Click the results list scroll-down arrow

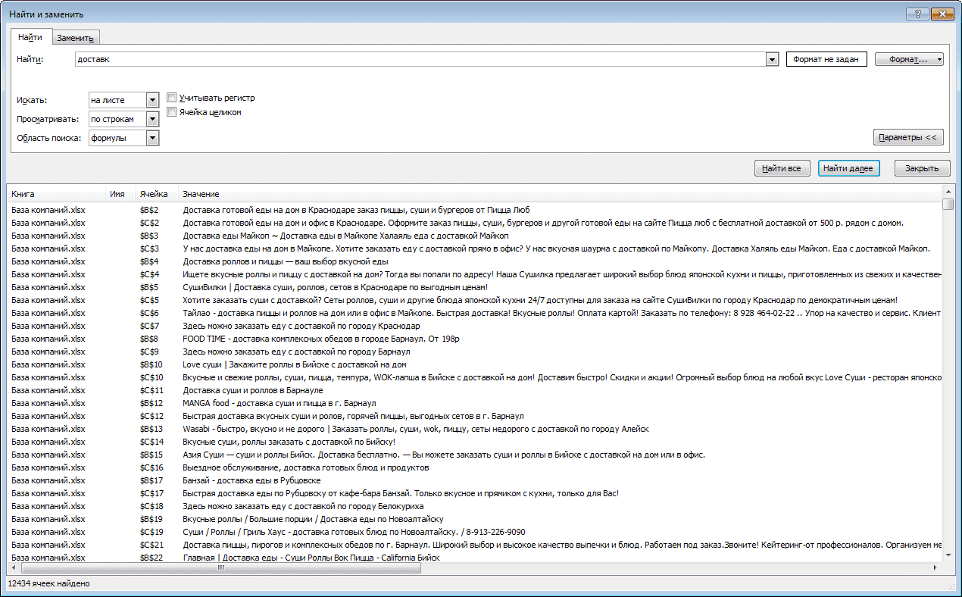pos(948,556)
